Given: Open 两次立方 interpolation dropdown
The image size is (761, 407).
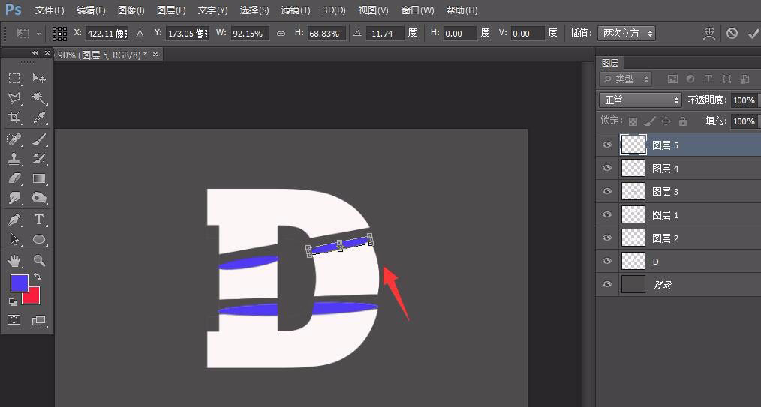Looking at the screenshot, I should [x=627, y=34].
